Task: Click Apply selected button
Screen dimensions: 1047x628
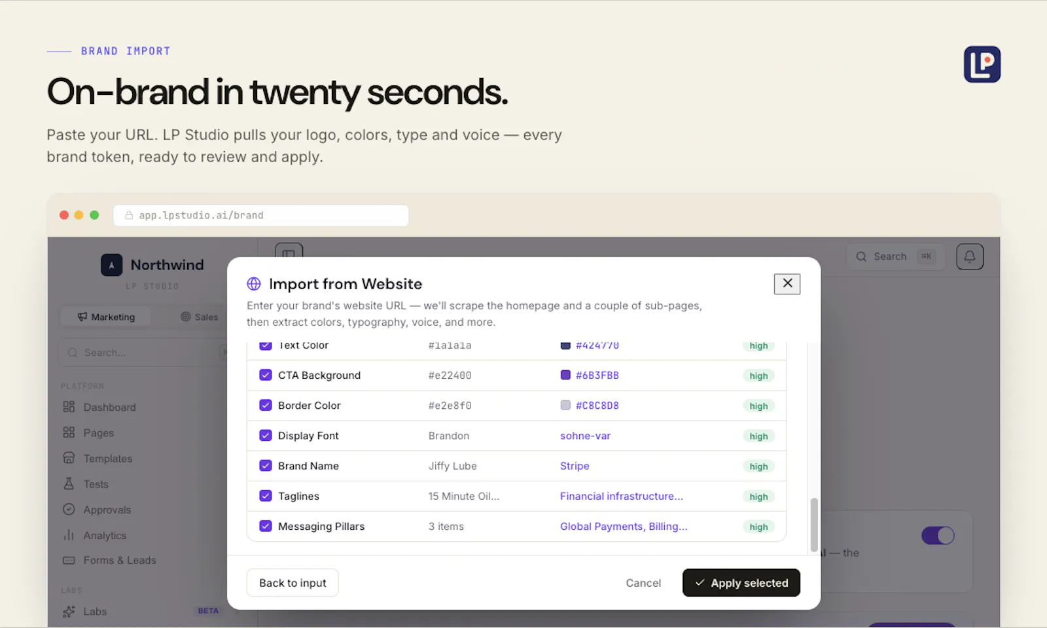Action: click(x=741, y=583)
